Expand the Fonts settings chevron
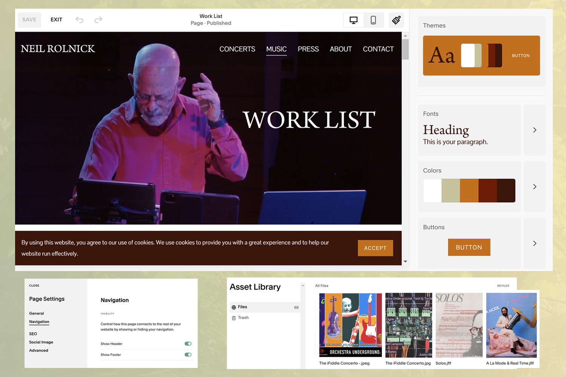This screenshot has width=566, height=377. [x=535, y=130]
